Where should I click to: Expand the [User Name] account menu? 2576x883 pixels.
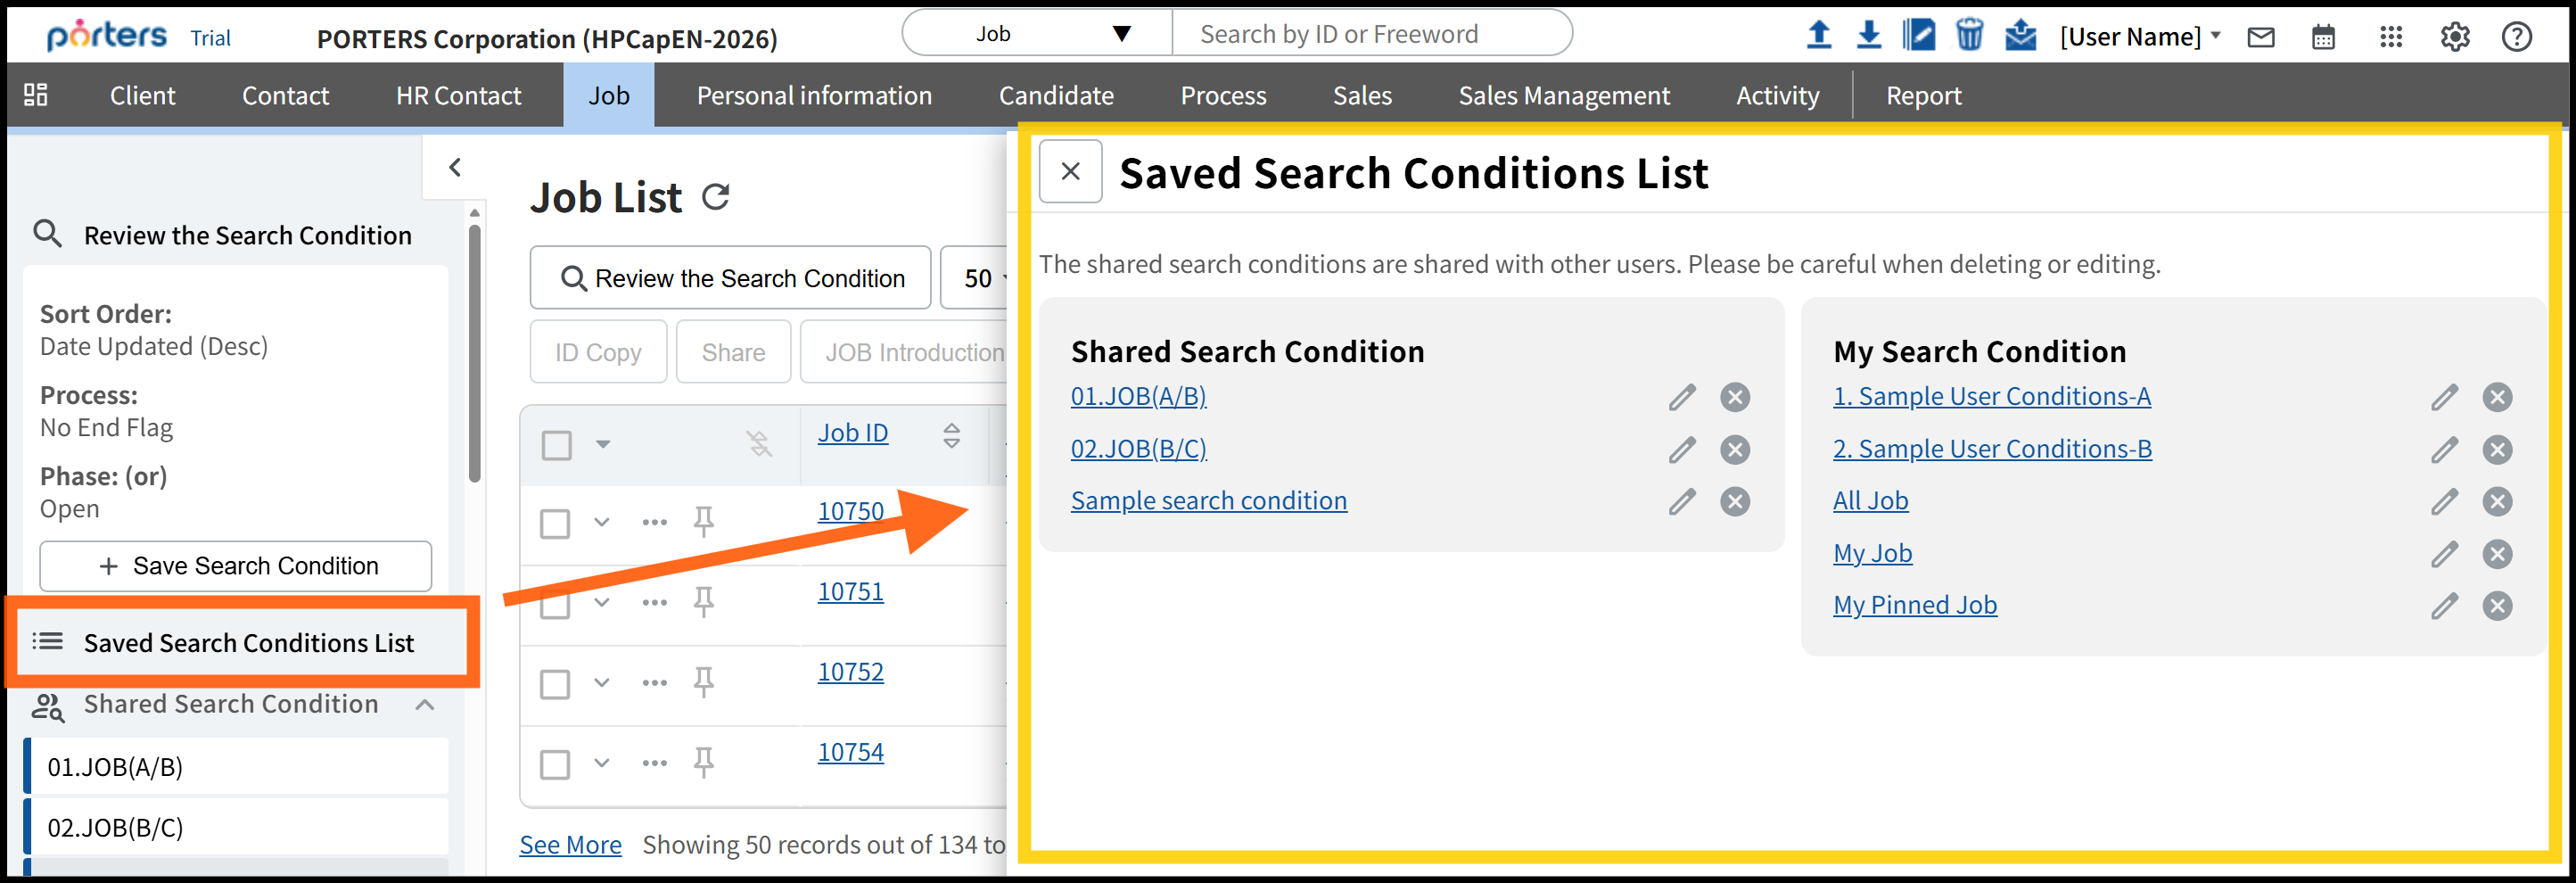pos(2139,37)
